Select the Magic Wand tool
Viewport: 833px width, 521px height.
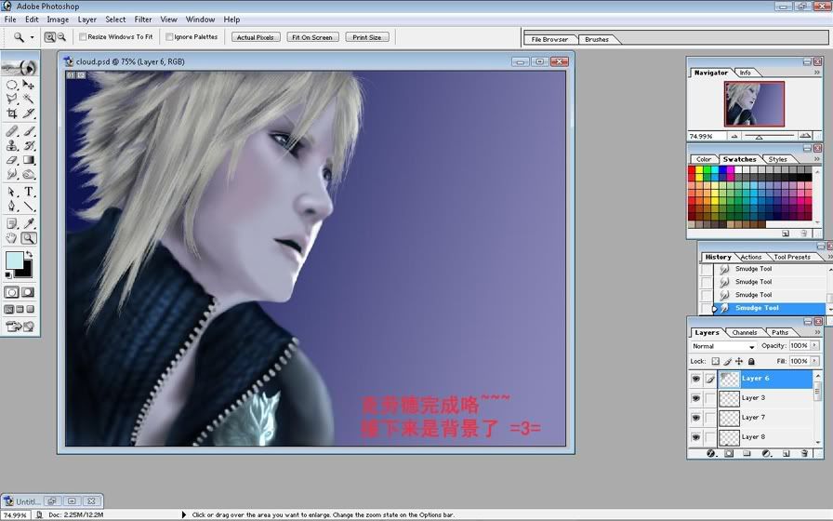point(28,99)
